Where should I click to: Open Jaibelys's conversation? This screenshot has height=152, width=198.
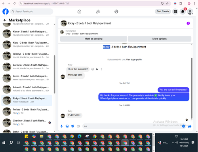(x=27, y=56)
